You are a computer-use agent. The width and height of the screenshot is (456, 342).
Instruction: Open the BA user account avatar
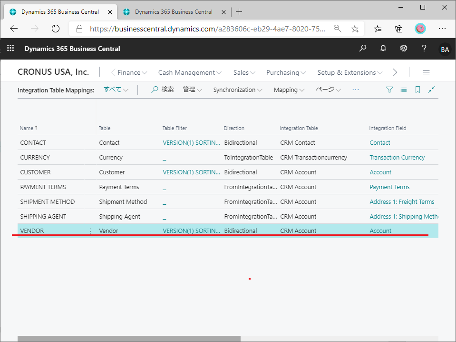coord(445,50)
